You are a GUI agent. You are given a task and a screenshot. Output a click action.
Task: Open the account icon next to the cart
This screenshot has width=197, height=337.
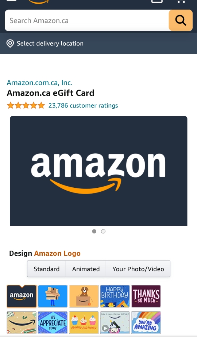(x=157, y=1)
